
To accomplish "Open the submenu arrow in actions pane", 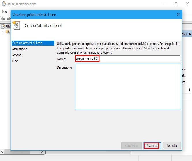I will 190,90.
